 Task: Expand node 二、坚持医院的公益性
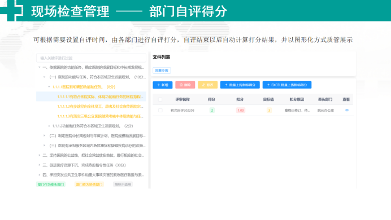(40, 155)
